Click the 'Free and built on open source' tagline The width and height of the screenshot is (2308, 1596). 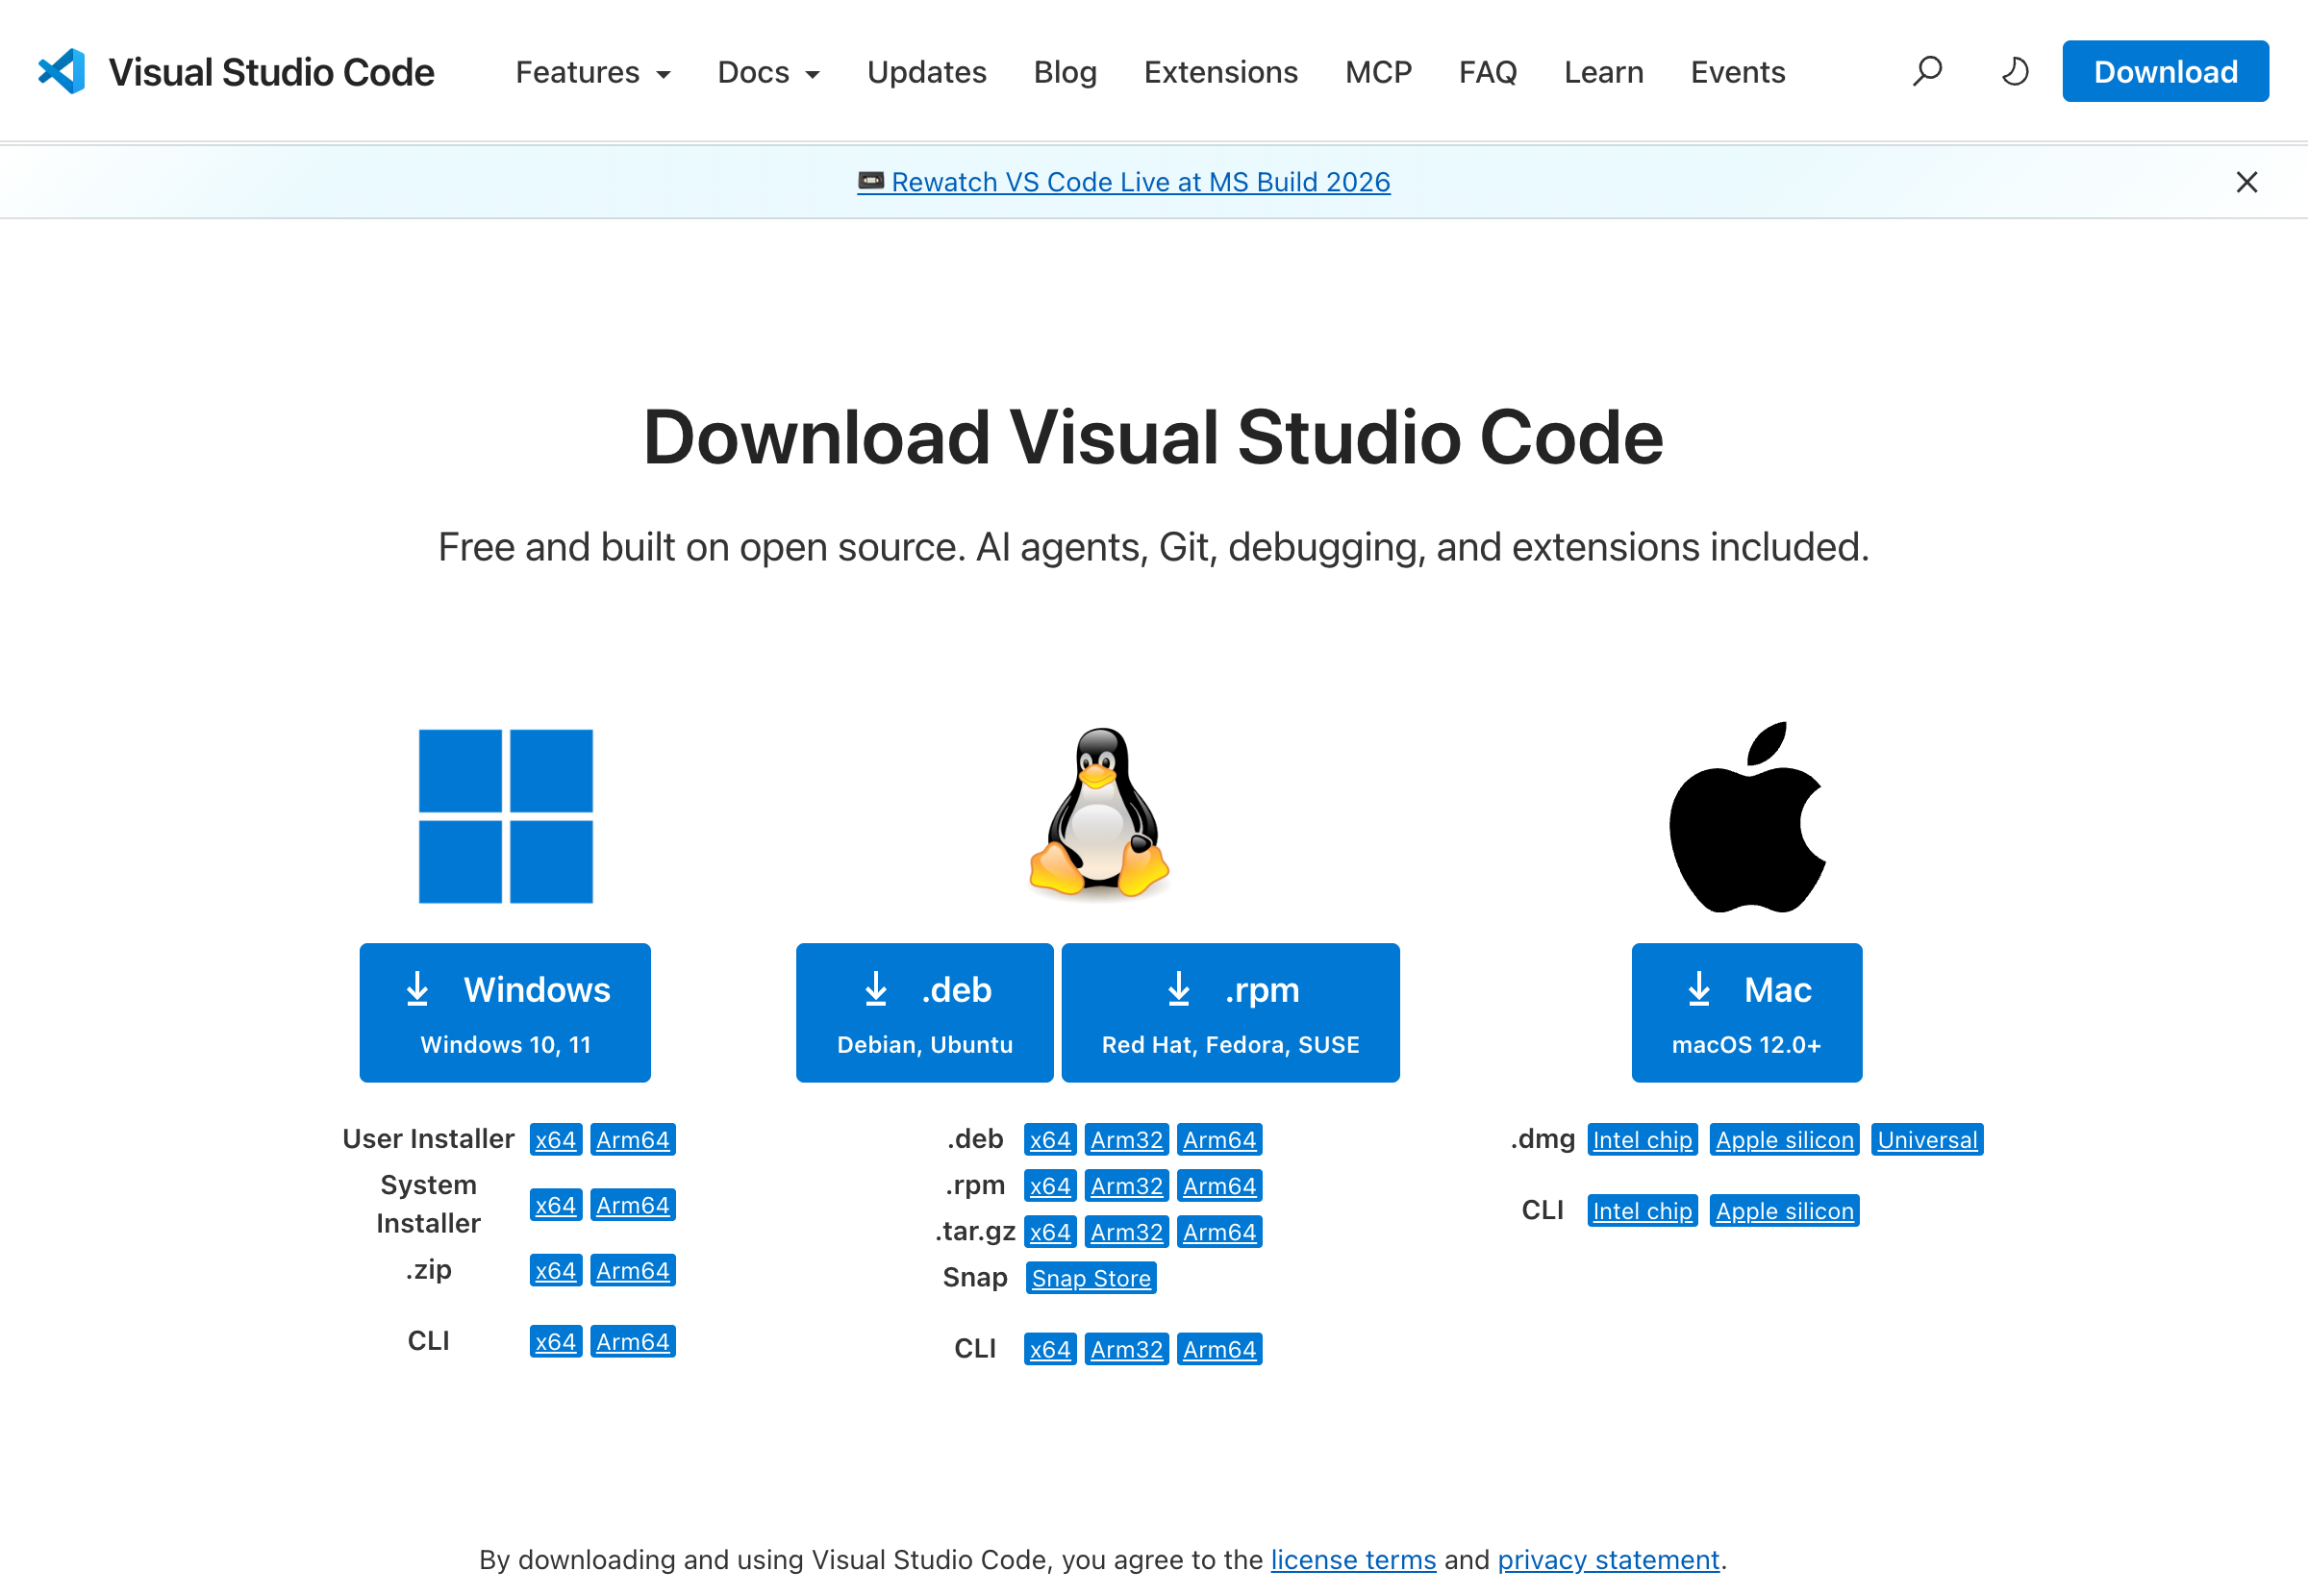point(1153,547)
